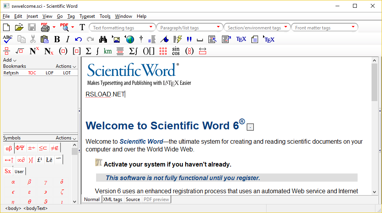This screenshot has width=382, height=213.
Task: Open the Text formatting tags dropdown
Action: [x=122, y=27]
